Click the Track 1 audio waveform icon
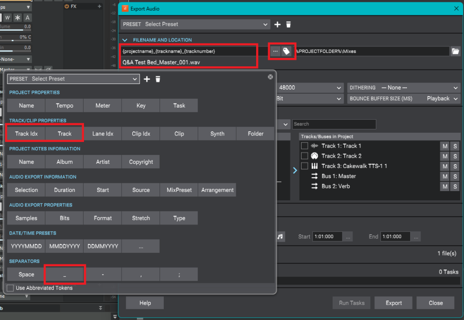This screenshot has width=464, height=320. click(315, 146)
